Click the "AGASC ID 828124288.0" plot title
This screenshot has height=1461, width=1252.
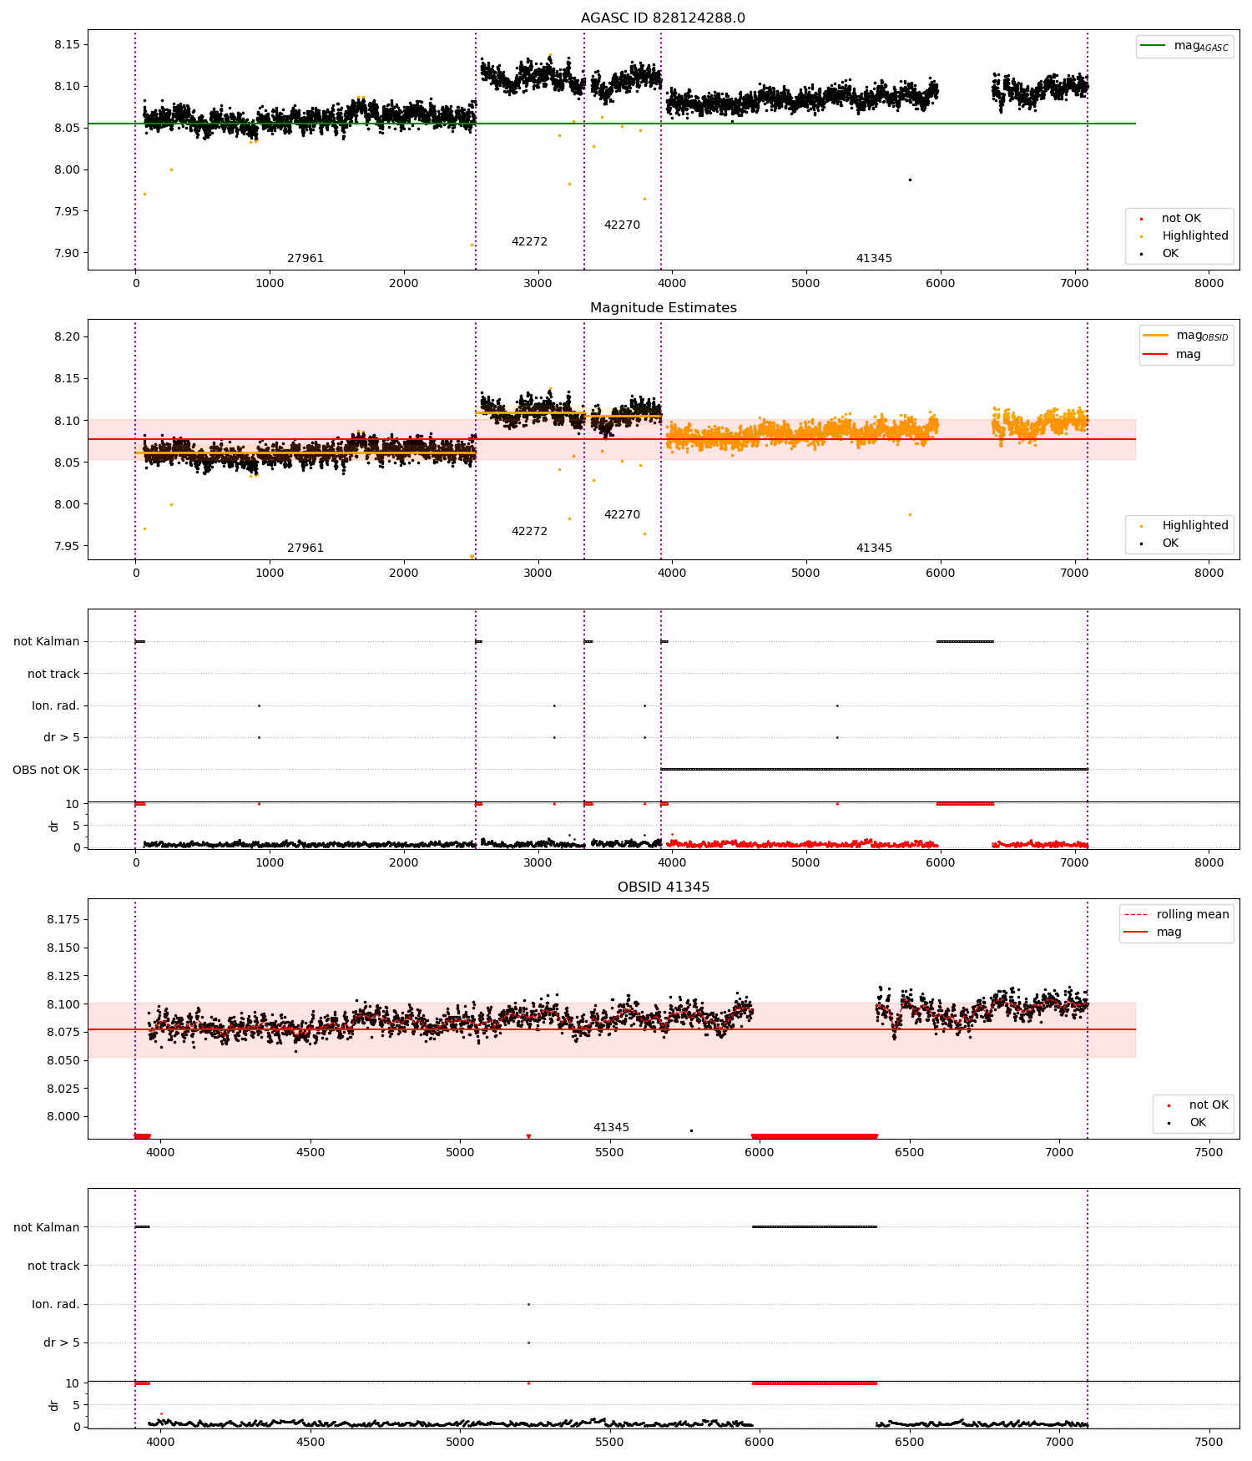tap(663, 18)
